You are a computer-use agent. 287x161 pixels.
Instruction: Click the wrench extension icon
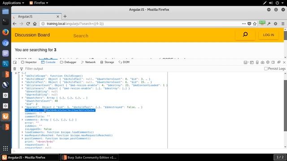(x=269, y=24)
